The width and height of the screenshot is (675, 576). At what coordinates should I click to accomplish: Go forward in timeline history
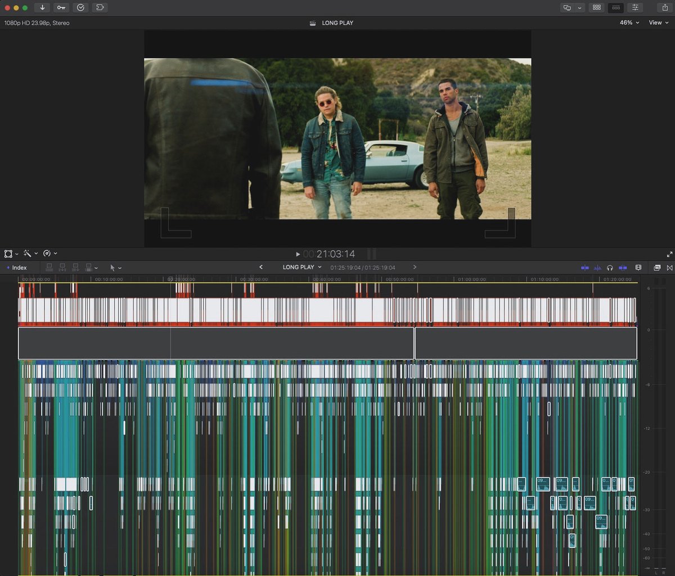click(x=415, y=267)
